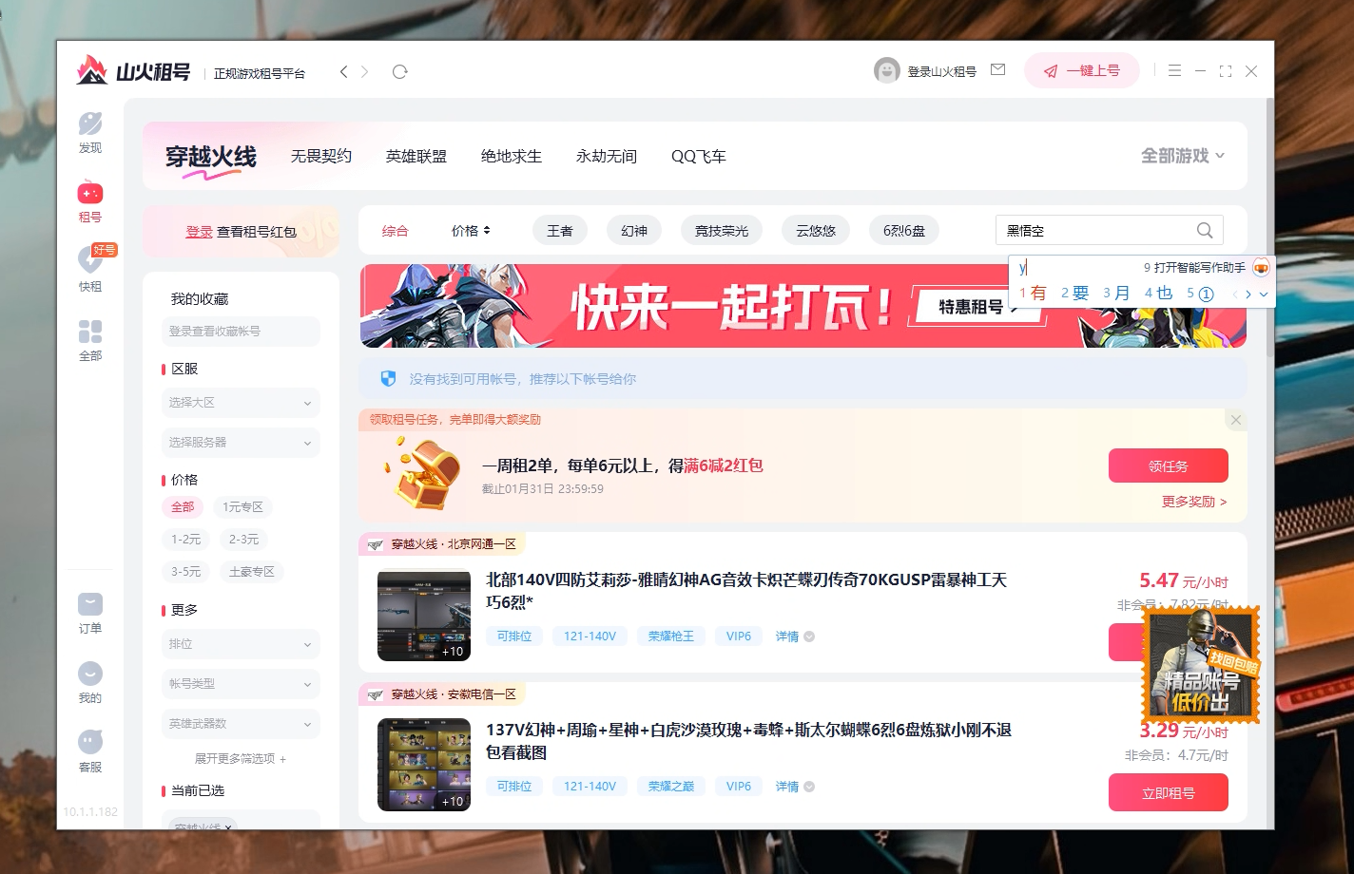Open the mail messages icon

tap(997, 70)
